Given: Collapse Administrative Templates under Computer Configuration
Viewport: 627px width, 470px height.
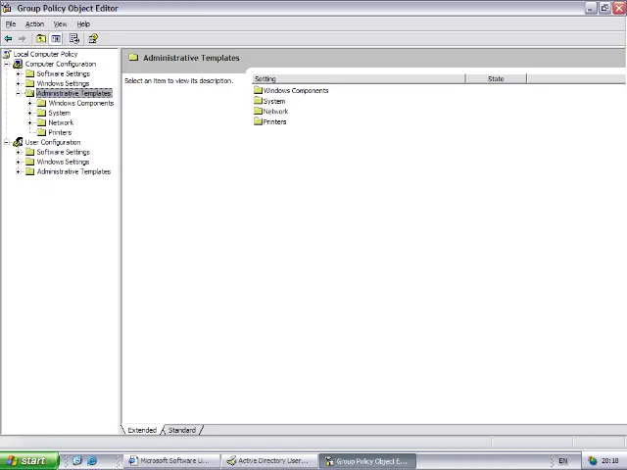Looking at the screenshot, I should [x=18, y=93].
